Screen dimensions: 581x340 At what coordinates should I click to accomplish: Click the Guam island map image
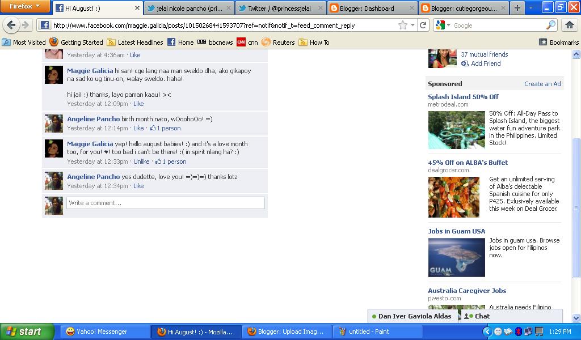457,257
